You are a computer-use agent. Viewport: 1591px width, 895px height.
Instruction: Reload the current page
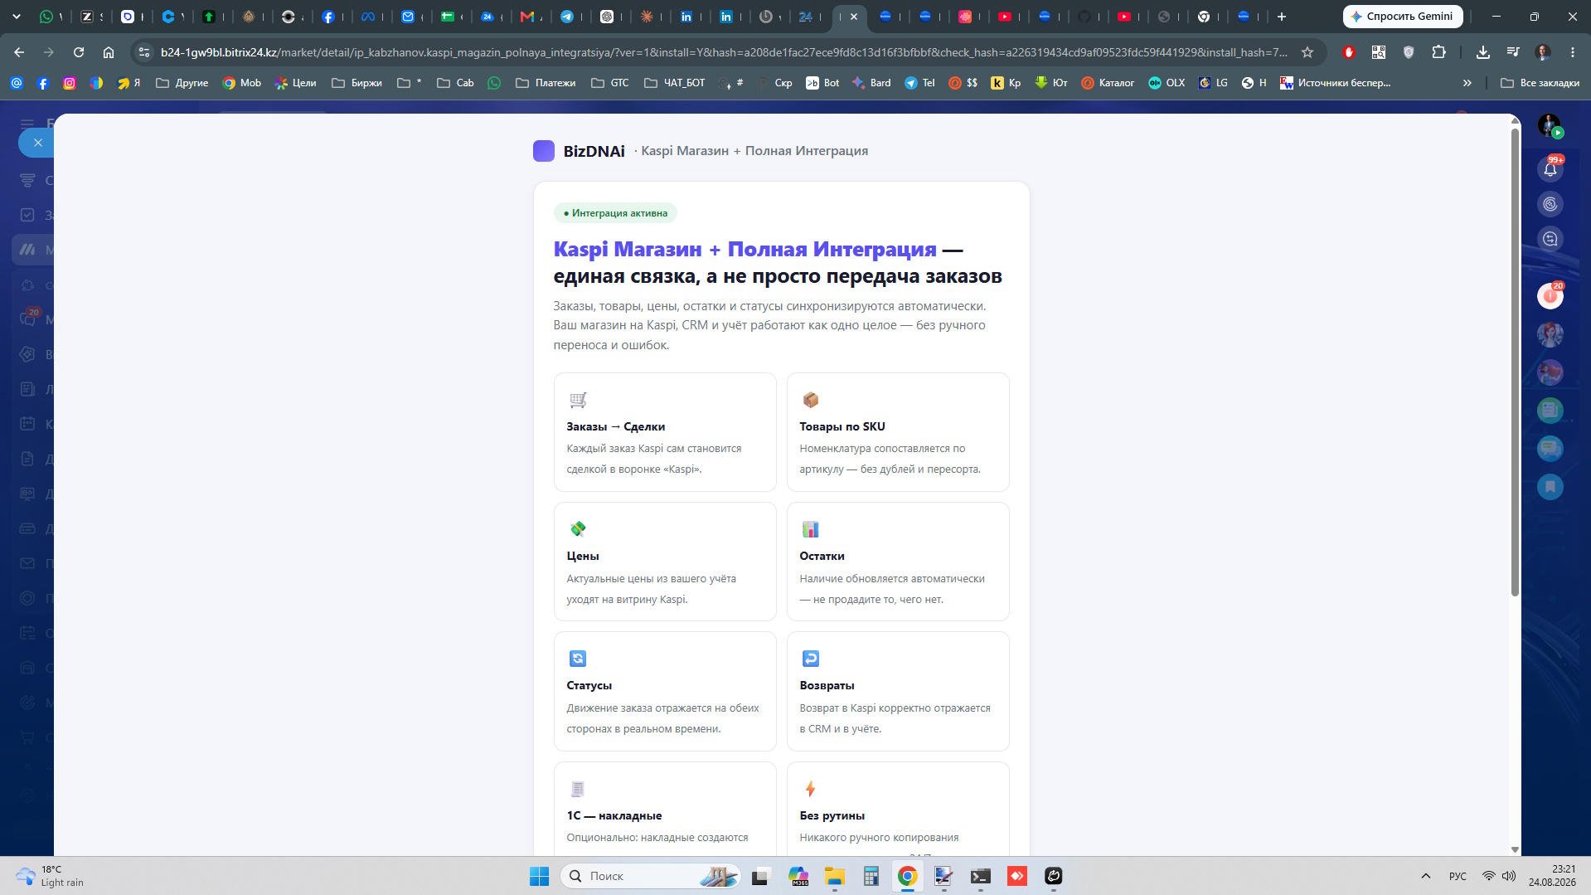coord(79,52)
